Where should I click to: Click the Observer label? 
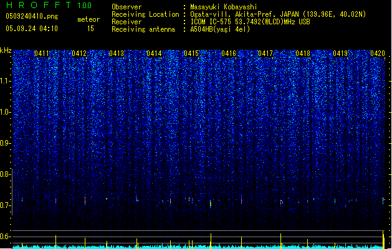(127, 7)
